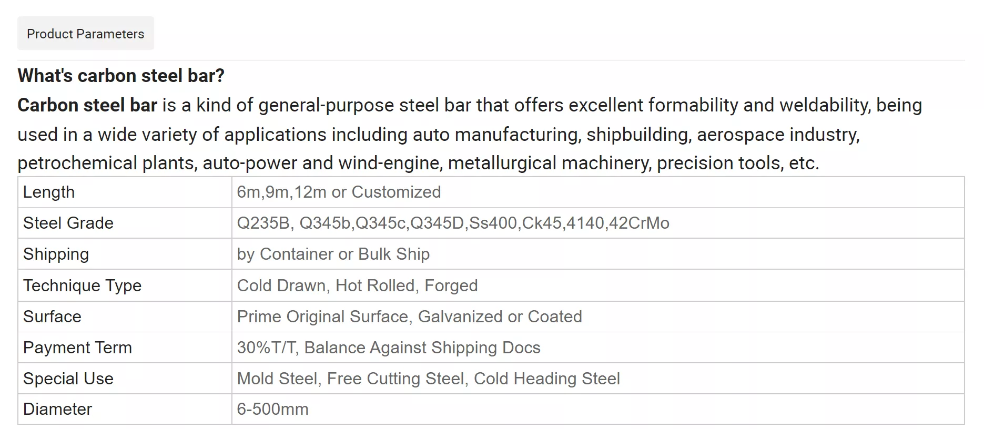The image size is (984, 429).
Task: Select the Surface label cell
Action: point(125,316)
